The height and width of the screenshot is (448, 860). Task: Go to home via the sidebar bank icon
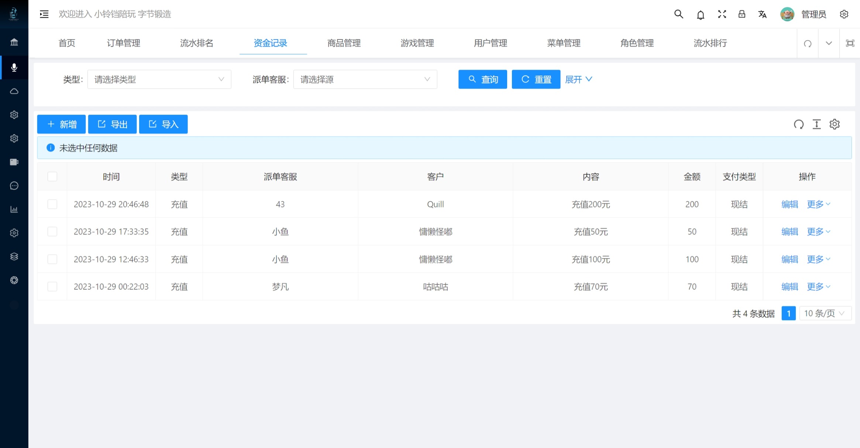[14, 42]
